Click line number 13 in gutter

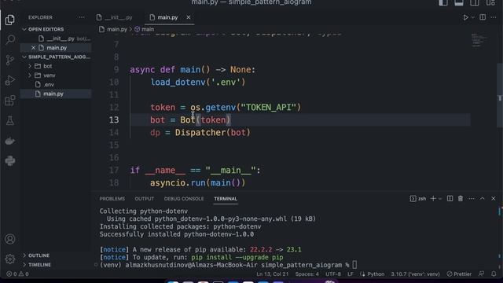pos(113,120)
